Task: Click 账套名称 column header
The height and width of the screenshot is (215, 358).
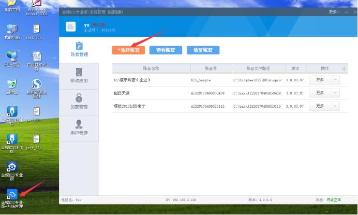Action: pos(151,68)
